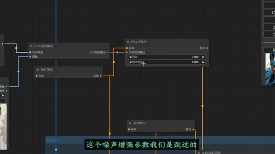The width and height of the screenshot is (275, 154).
Task: Collapse the K采样器(高级) node via its dot
Action: [199, 153]
